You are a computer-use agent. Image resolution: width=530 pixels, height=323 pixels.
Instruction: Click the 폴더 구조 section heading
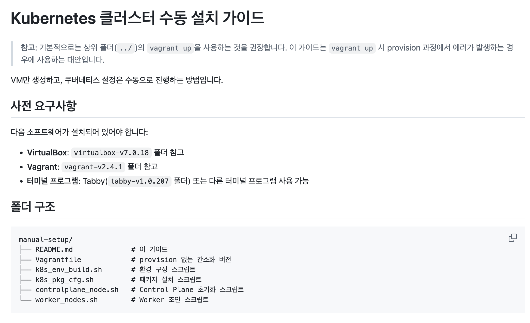[x=33, y=206]
